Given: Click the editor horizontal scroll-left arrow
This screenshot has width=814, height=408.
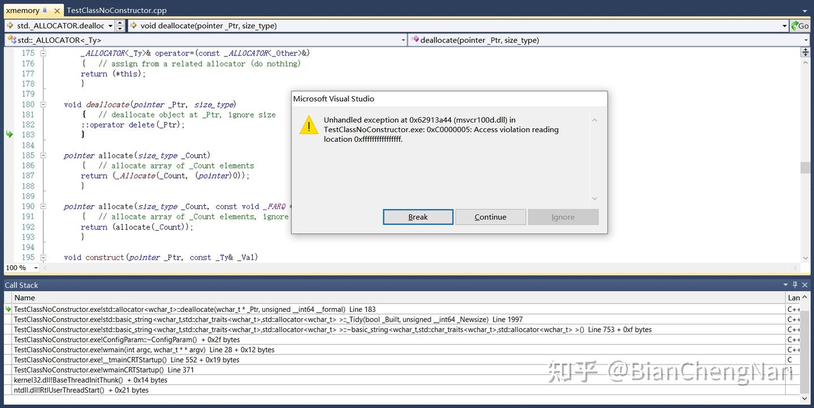Looking at the screenshot, I should [x=46, y=268].
